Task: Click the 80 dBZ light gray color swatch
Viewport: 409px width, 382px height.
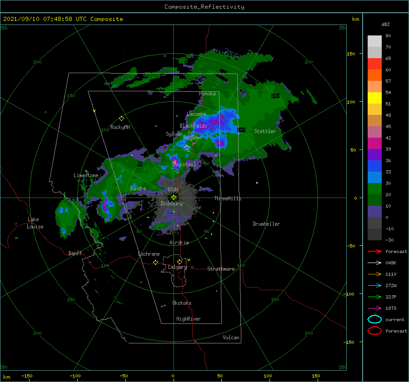Action: point(374,41)
